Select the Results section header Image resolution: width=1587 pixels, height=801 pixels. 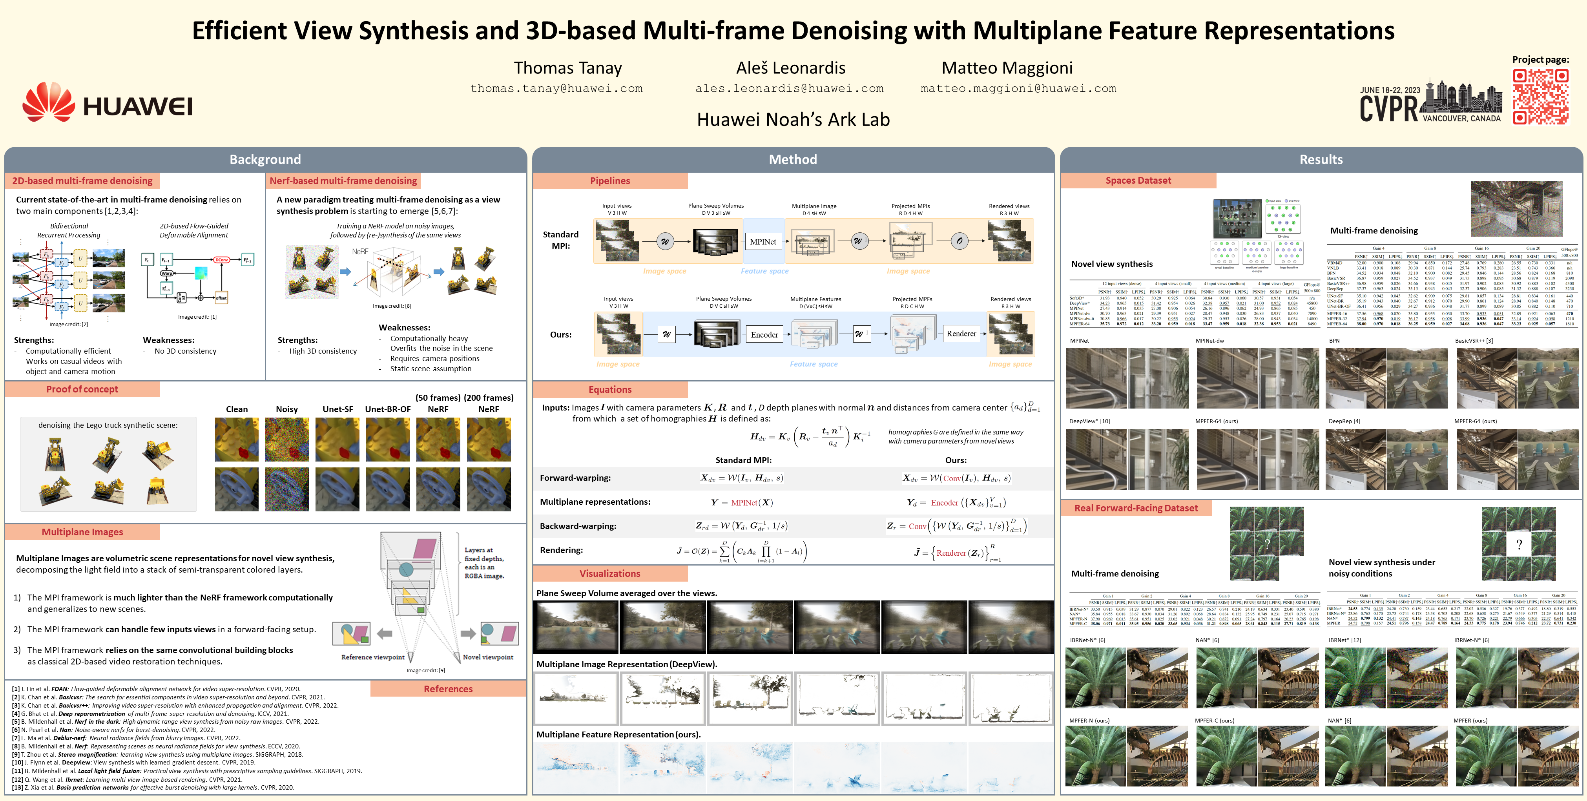point(1321,160)
